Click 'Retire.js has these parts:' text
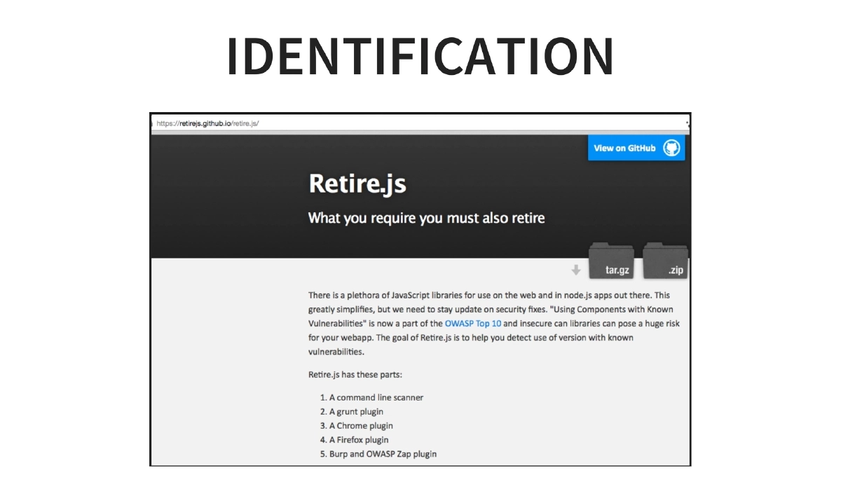Image resolution: width=841 pixels, height=491 pixels. click(355, 375)
